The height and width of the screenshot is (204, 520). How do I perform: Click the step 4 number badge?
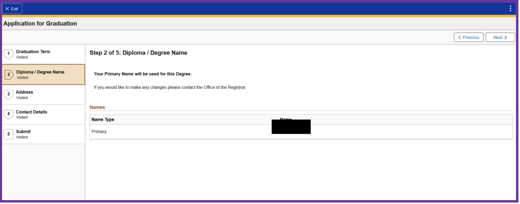[9, 114]
